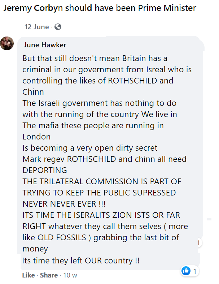Open June Hawker's profile name link
Viewport: 219px width, 284px height.
[x=45, y=45]
